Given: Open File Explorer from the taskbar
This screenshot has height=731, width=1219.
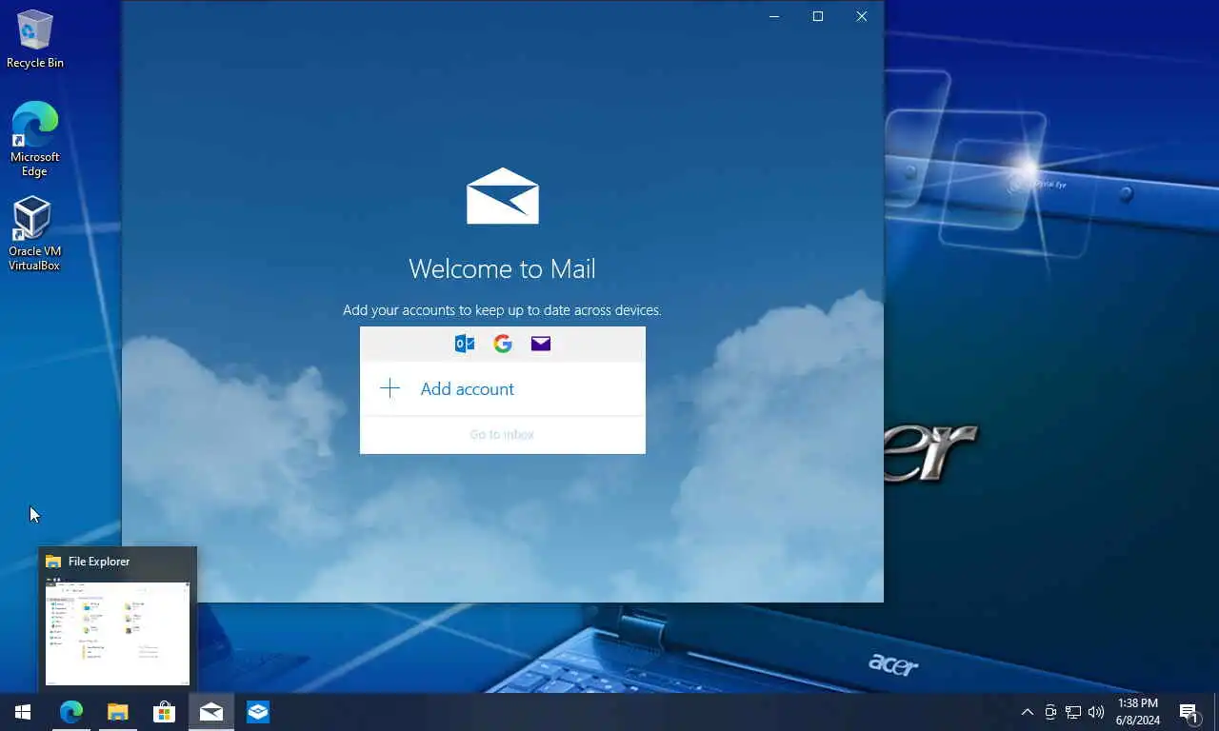Looking at the screenshot, I should (x=117, y=712).
